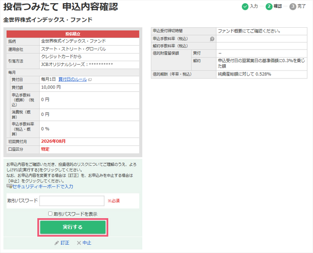Click ファンド概要にてご確認ください text

(x=249, y=31)
